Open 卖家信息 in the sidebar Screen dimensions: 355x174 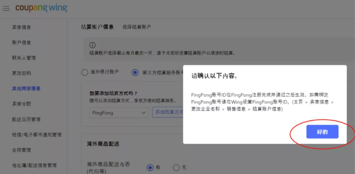click(21, 27)
